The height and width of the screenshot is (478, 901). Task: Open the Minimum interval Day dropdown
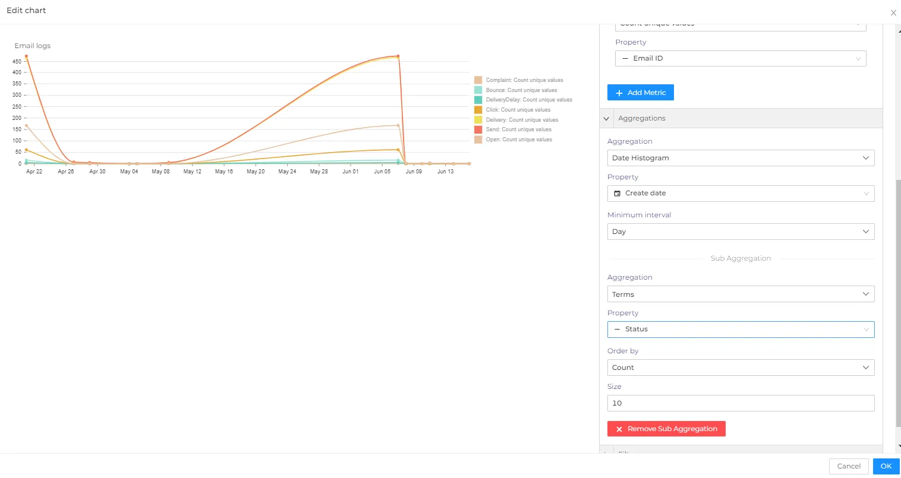click(x=741, y=232)
